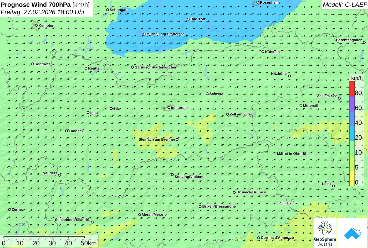
Task: Click the km/h legend heading
Action: [x=357, y=78]
